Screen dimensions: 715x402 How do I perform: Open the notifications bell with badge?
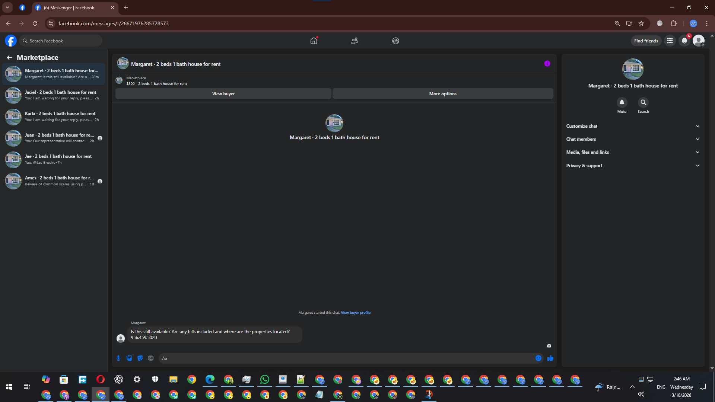tap(684, 41)
